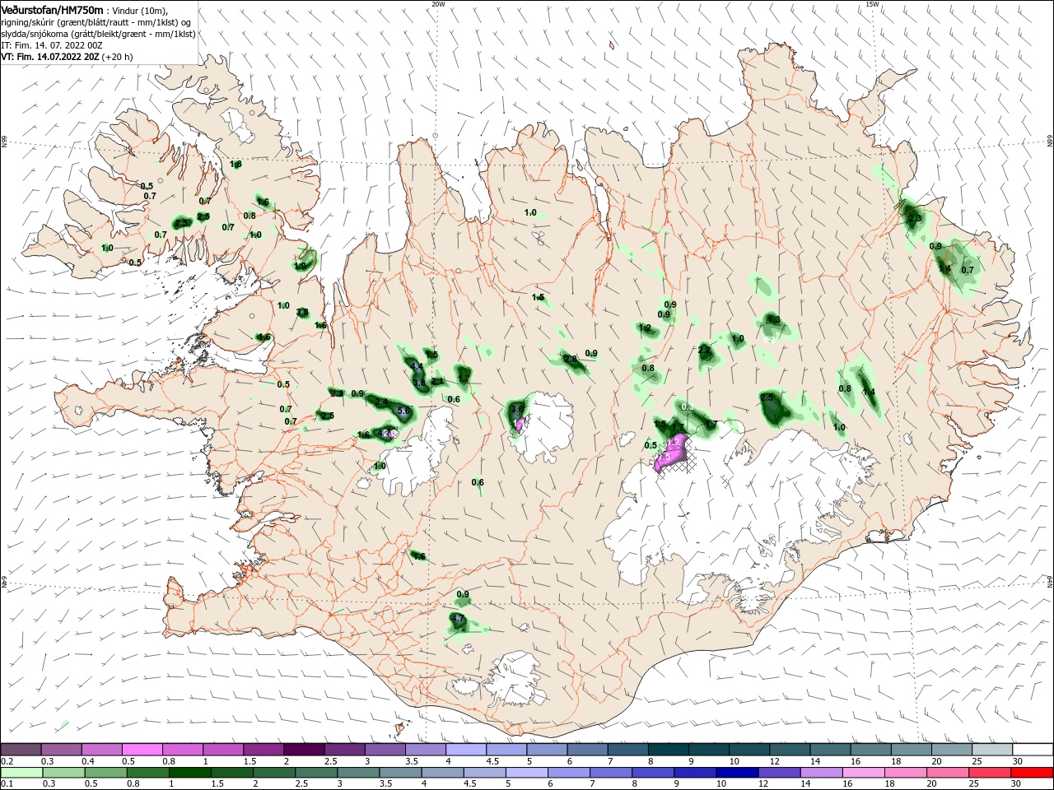Click the 'VT: Fim. 14.07.2022 20Z' valid time
This screenshot has height=790, width=1054.
[49, 57]
